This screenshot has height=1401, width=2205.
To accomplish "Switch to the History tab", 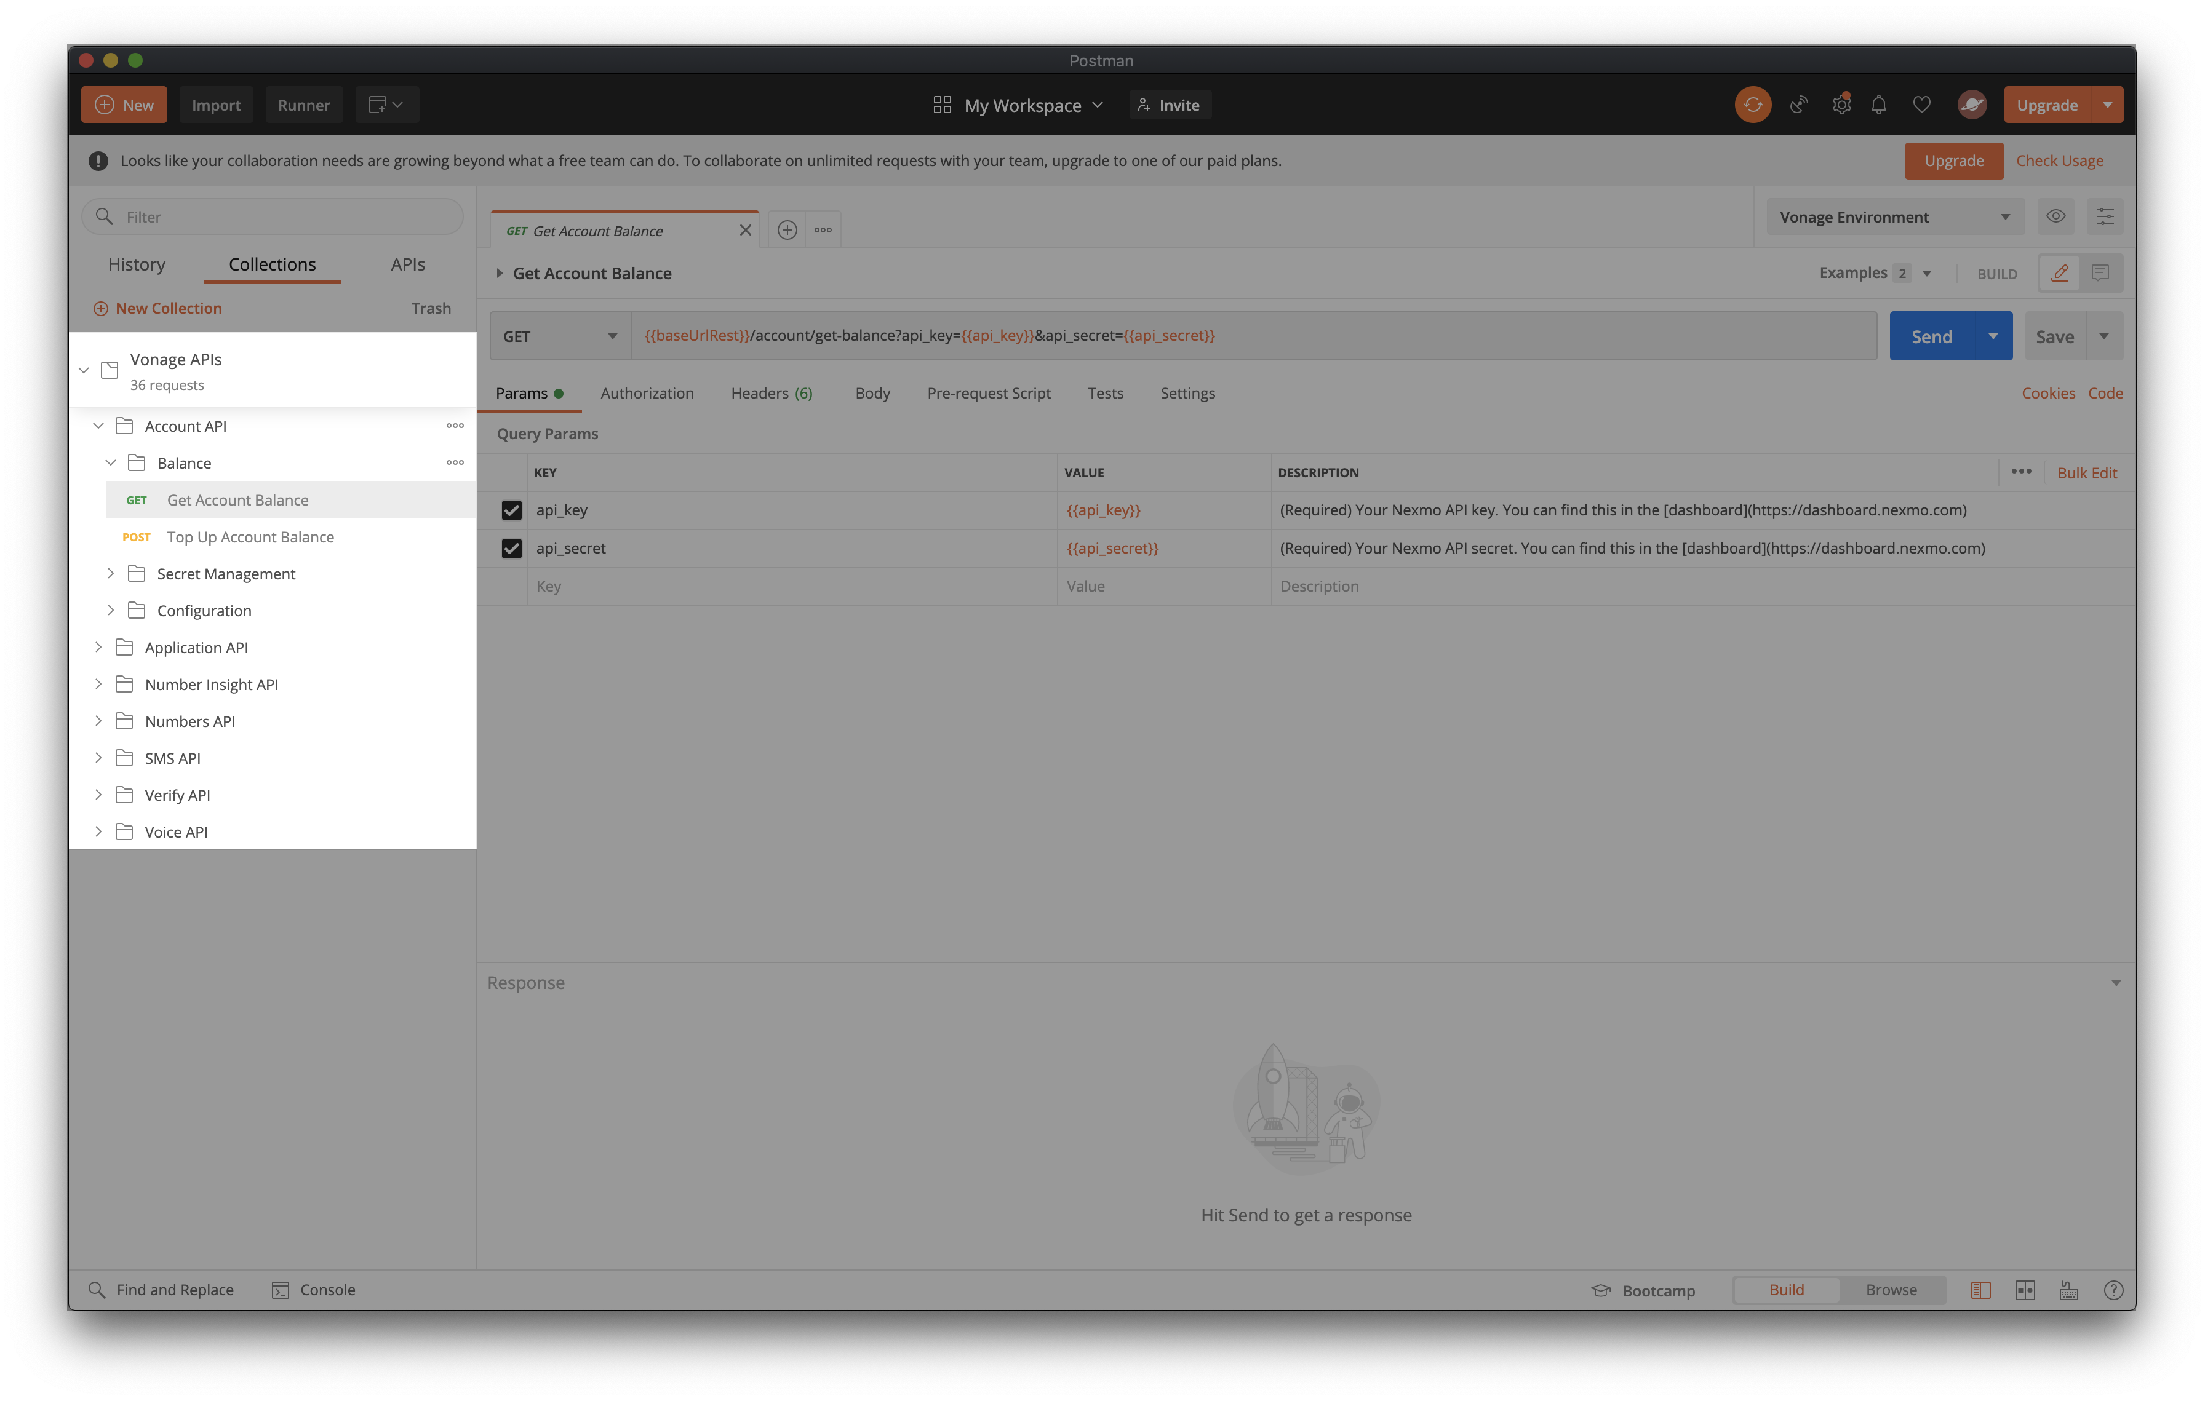I will pos(137,264).
